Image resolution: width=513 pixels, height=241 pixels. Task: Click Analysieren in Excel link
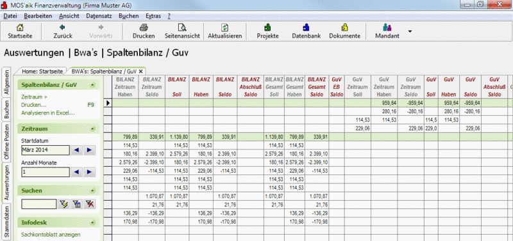48,113
